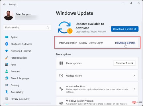
Task: Click the Apps icon in the sidebar
Action: click(x=7, y=65)
